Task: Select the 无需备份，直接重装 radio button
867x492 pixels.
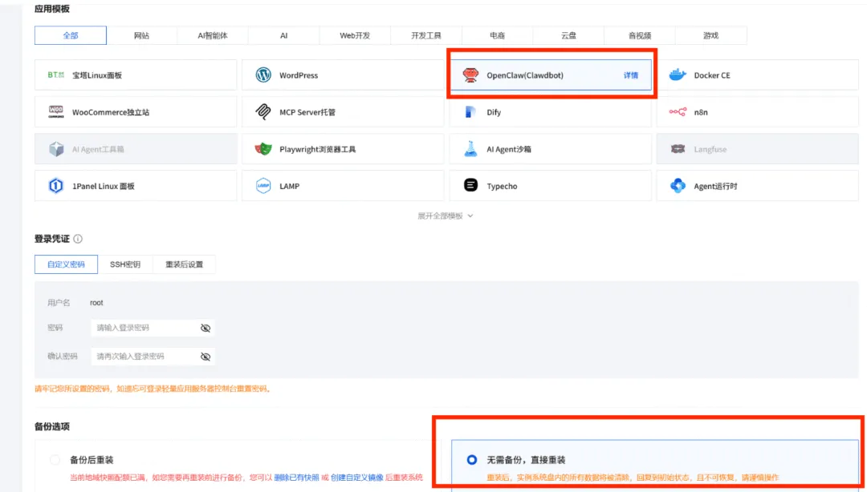Action: [472, 459]
